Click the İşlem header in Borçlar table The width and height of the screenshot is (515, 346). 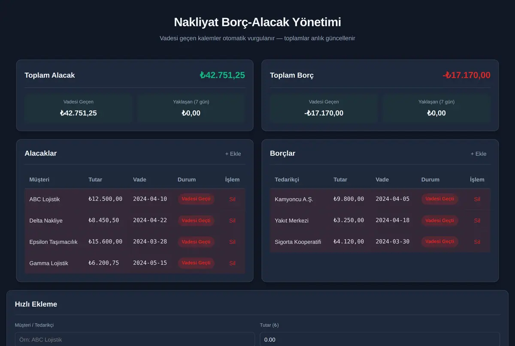[477, 179]
